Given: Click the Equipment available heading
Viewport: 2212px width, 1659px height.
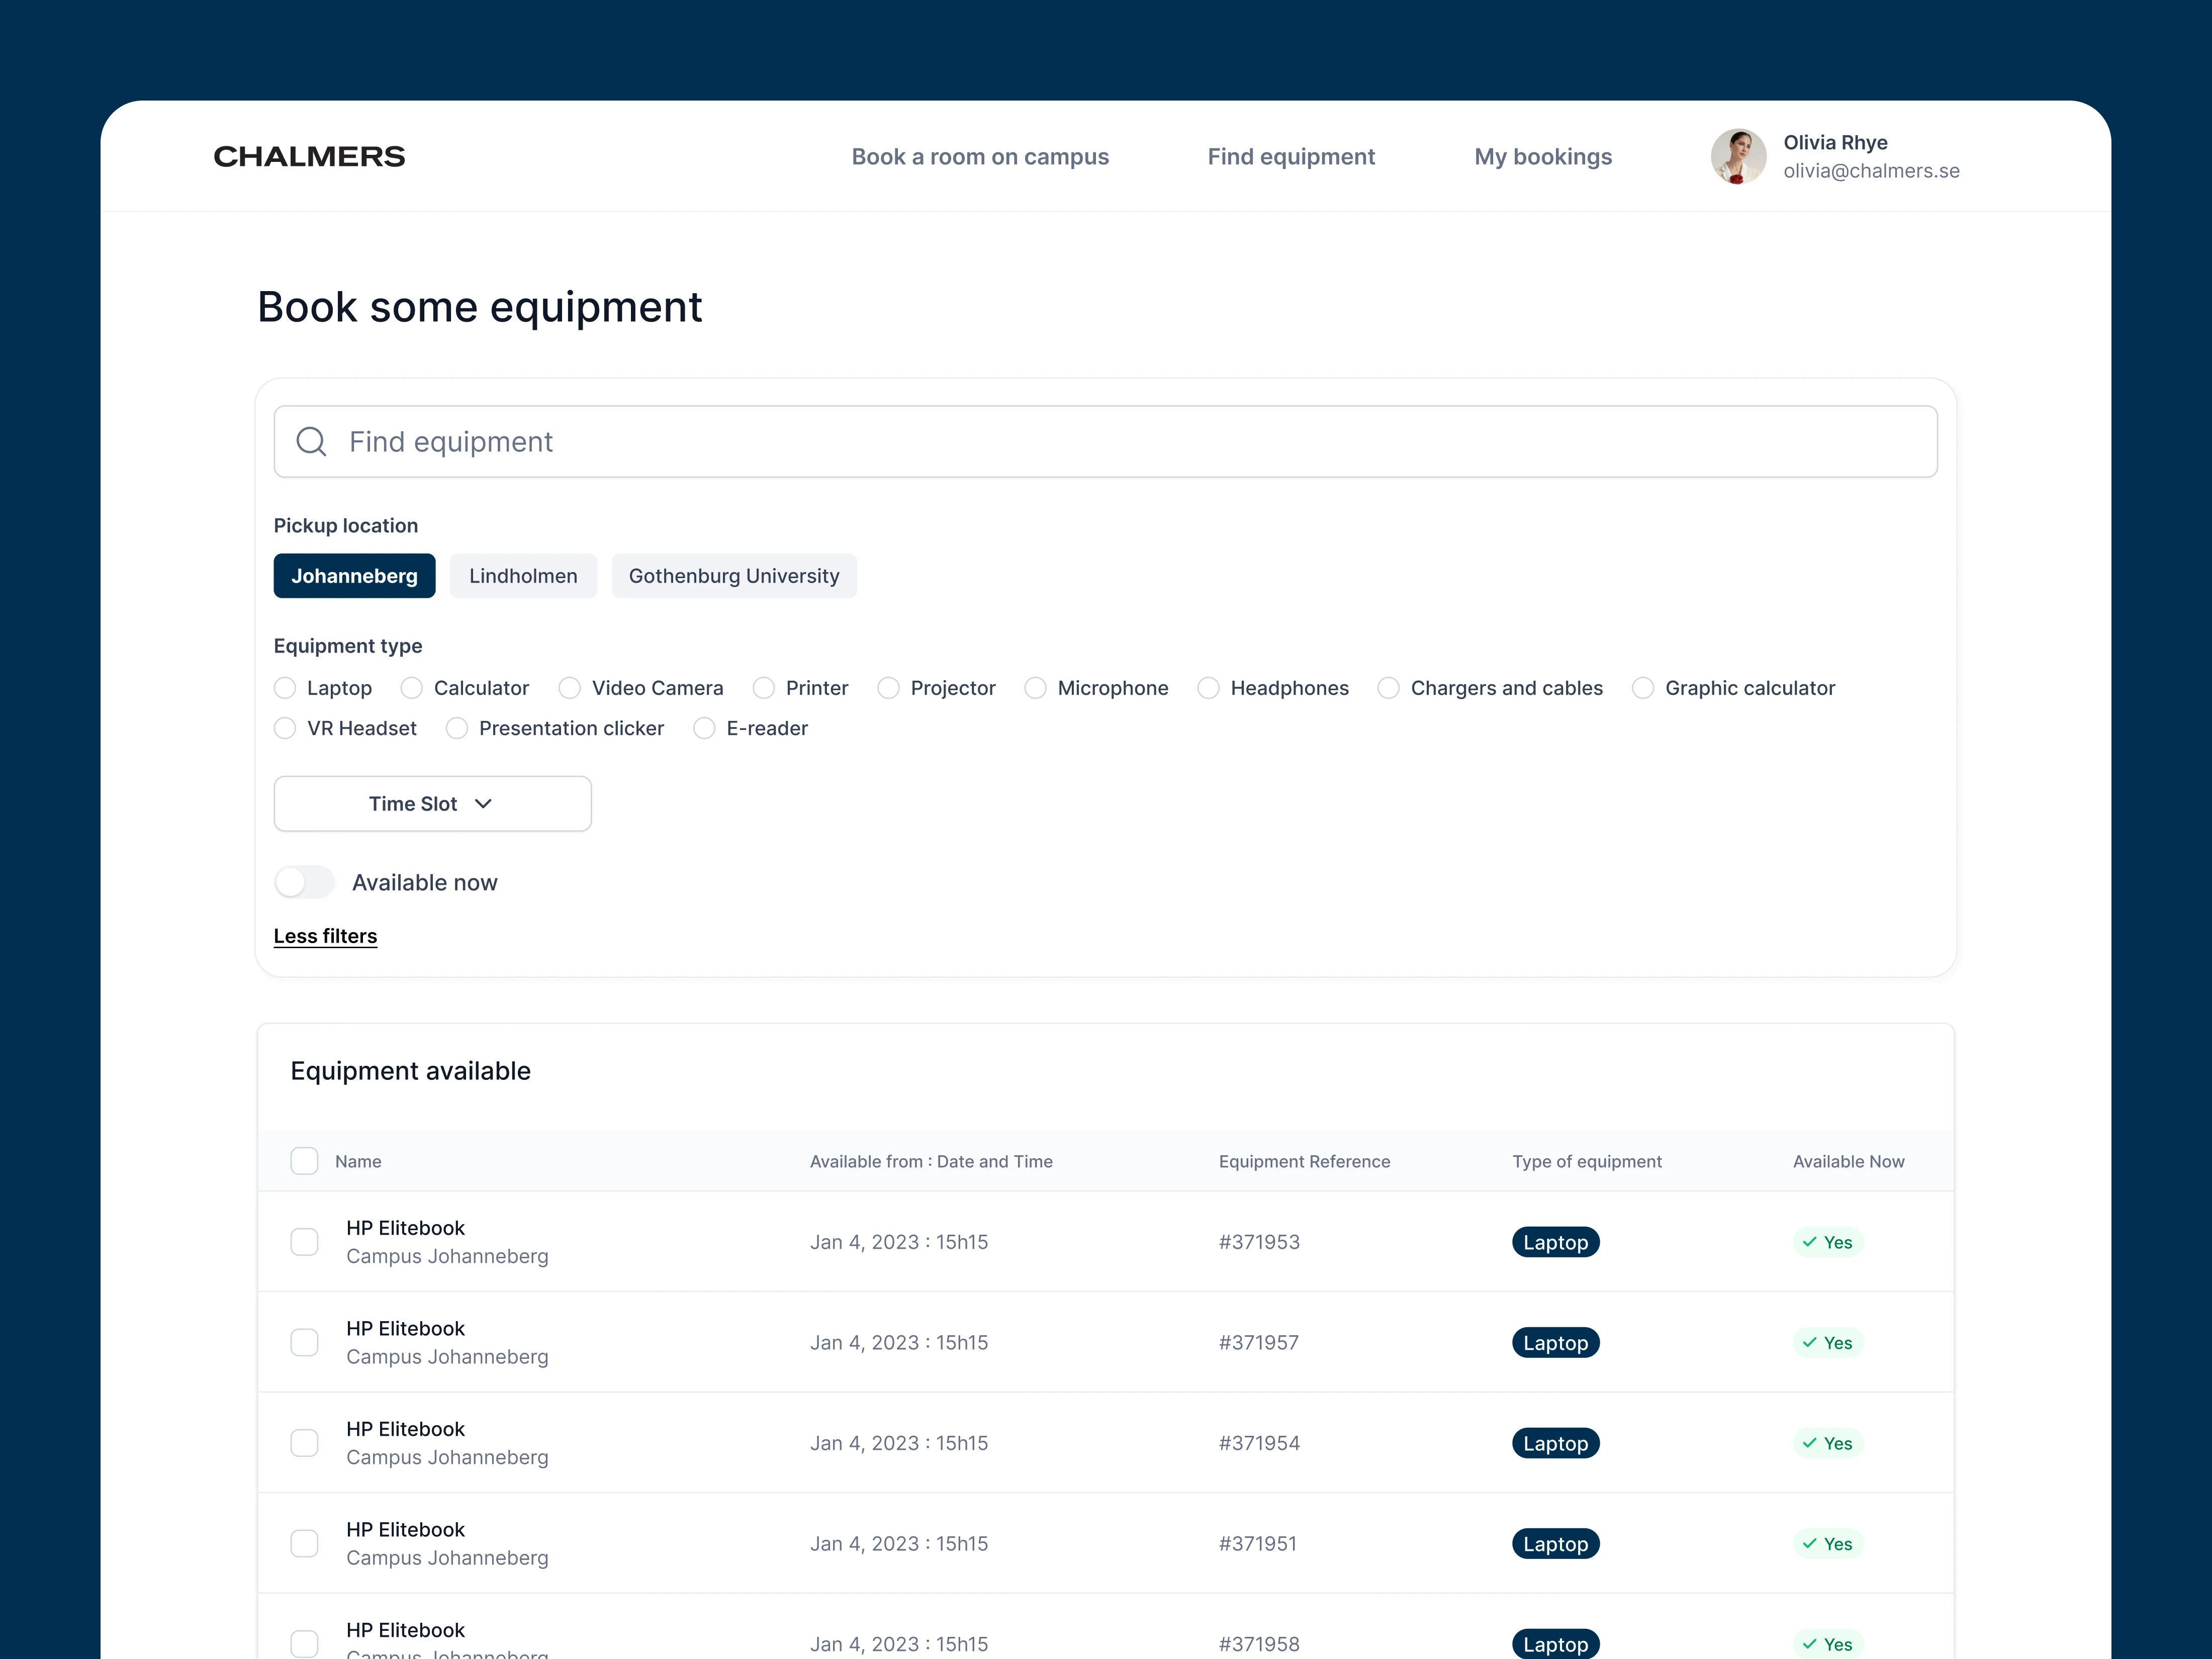Looking at the screenshot, I should click(410, 1071).
